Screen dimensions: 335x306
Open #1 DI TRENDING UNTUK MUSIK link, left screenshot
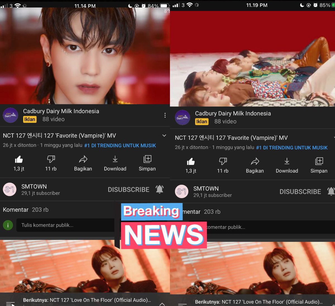[120, 146]
